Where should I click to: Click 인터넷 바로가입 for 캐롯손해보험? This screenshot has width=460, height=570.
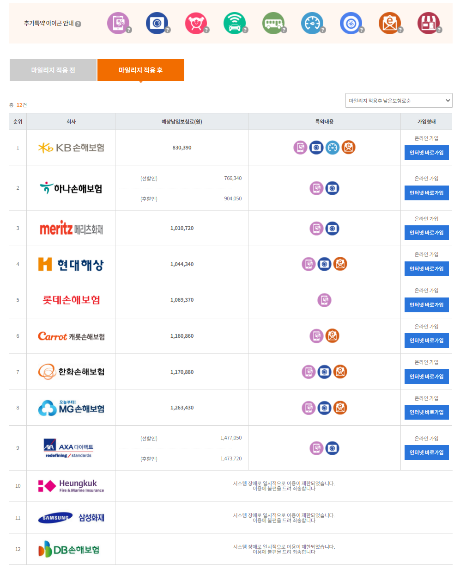click(x=427, y=341)
